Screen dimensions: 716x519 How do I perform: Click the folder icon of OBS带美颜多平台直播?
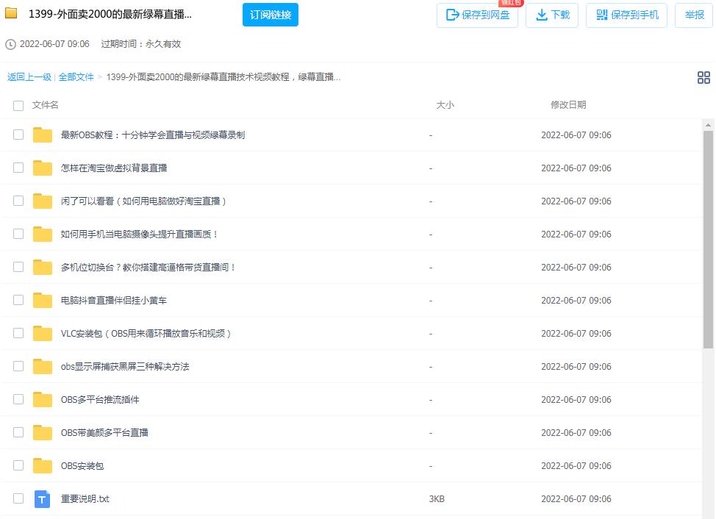[43, 432]
